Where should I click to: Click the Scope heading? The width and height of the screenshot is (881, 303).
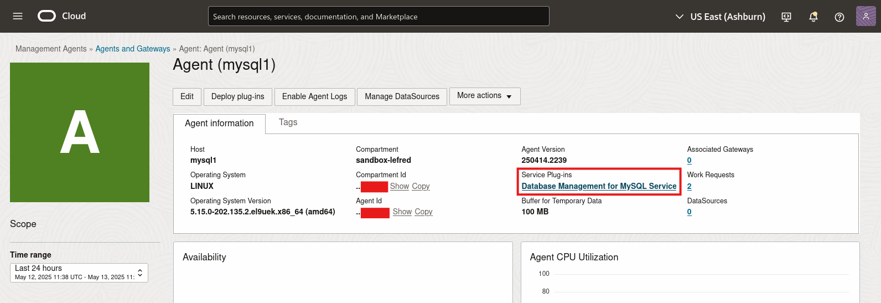(23, 224)
